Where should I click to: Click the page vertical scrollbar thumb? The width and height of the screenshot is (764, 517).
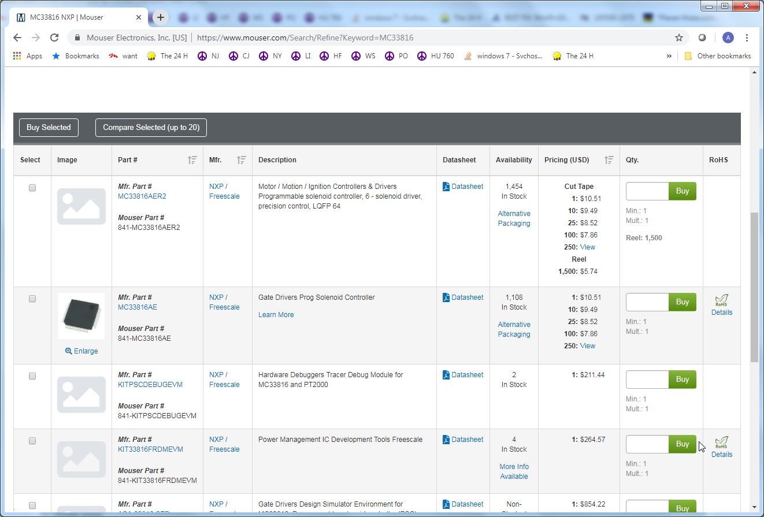[754, 287]
